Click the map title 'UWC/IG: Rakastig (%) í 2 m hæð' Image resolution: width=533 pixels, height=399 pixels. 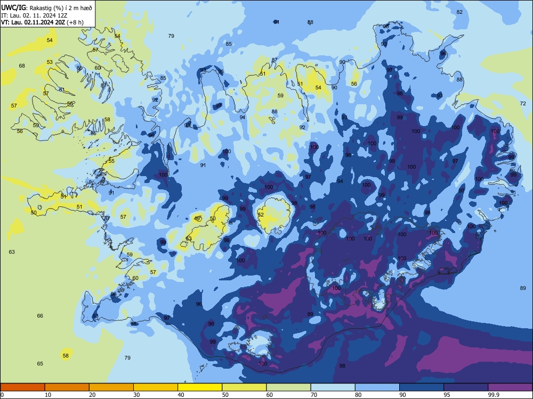[46, 8]
